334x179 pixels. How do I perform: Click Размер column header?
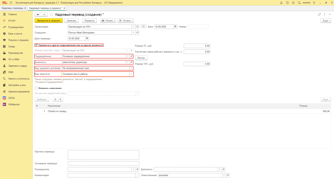[314, 106]
